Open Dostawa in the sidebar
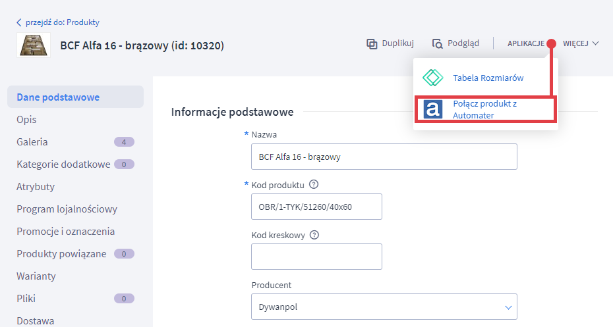 [x=35, y=321]
